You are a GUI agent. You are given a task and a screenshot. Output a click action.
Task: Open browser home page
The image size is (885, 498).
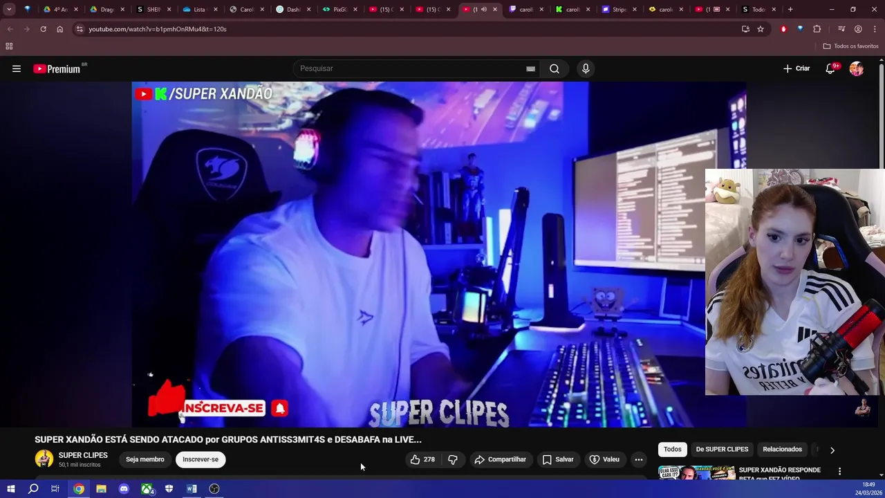pos(59,29)
